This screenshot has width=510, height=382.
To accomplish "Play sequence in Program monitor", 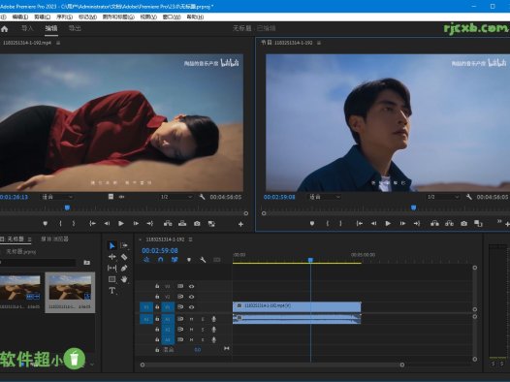I will pyautogui.click(x=388, y=223).
